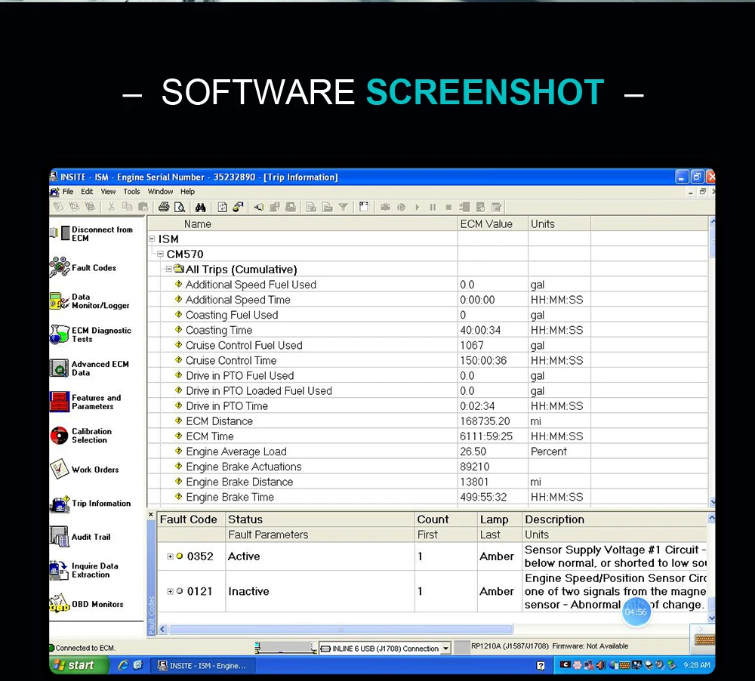
Task: Open the Audit Trail view
Action: (80, 537)
